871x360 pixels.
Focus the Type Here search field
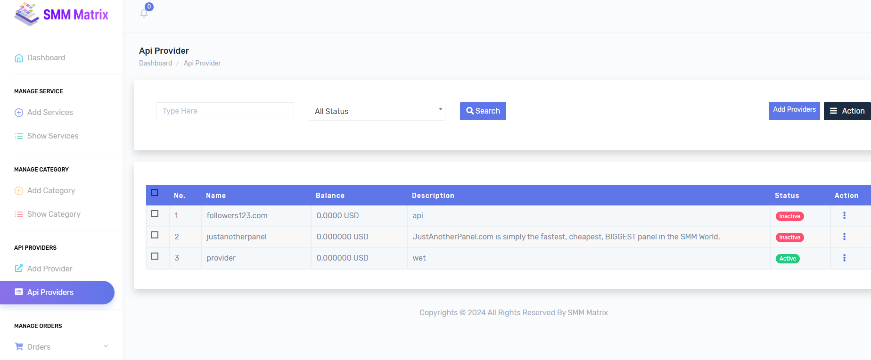225,111
